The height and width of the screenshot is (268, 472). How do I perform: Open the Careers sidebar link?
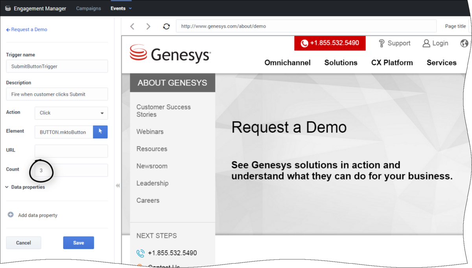pos(148,200)
